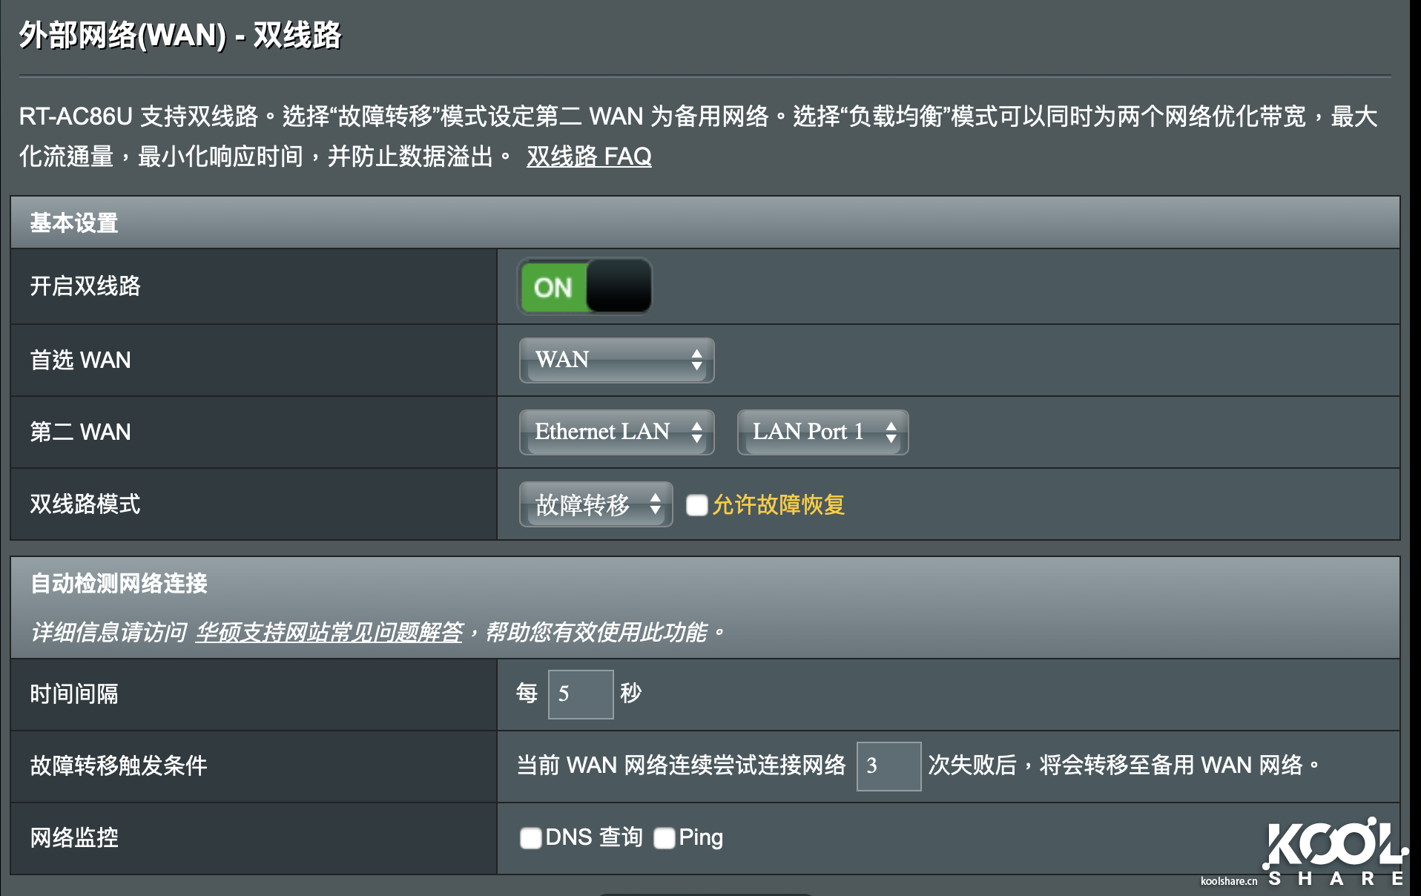The width and height of the screenshot is (1421, 896).
Task: Open the 华硕支持网站常见问题解答 link
Action: coord(331,633)
